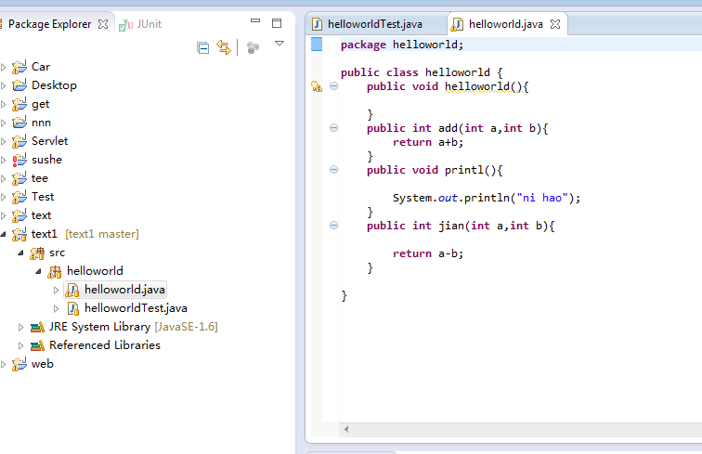Viewport: 702px width, 454px height.
Task: Expand the text project
Action: coord(4,215)
